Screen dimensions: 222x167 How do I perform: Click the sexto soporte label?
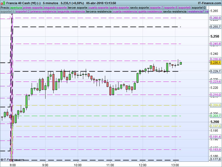coord(140,8)
